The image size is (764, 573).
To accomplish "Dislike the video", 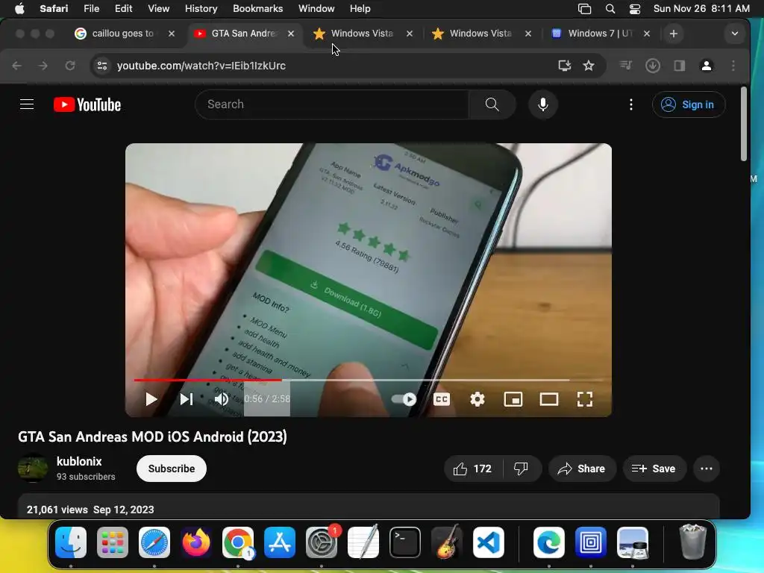I will (522, 469).
